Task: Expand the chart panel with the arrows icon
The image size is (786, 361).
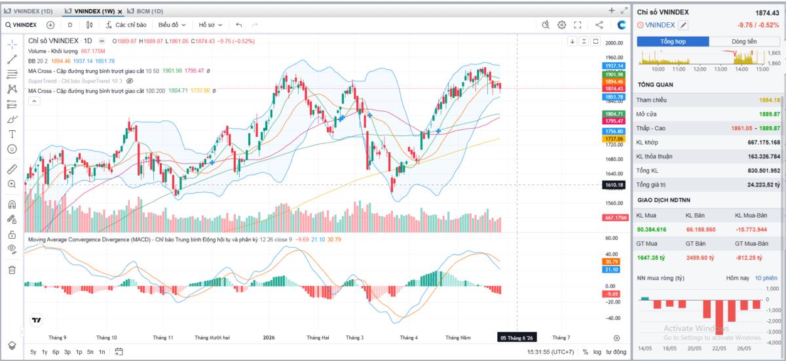Action: [x=624, y=10]
